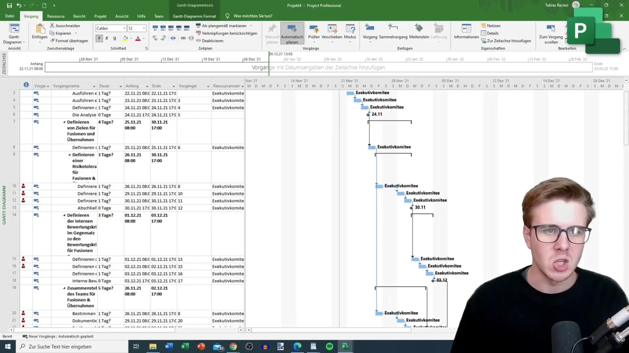629x353 pixels.
Task: Click the Gantt chart horizontal scrollbar
Action: [x=331, y=330]
